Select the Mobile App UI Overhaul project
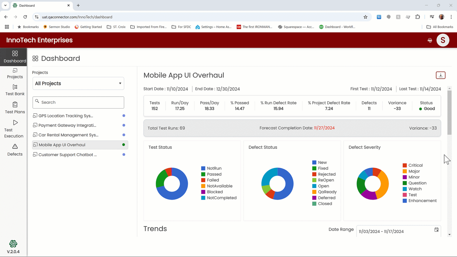 pos(80,145)
